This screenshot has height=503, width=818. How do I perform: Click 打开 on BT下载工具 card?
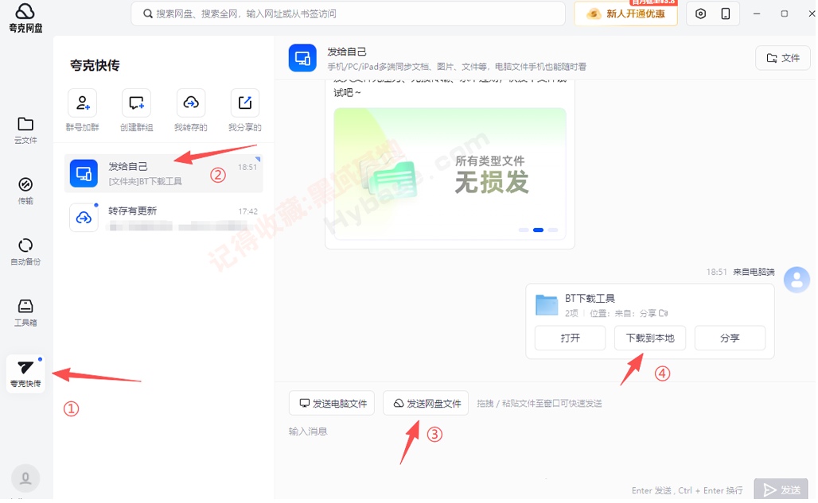571,338
